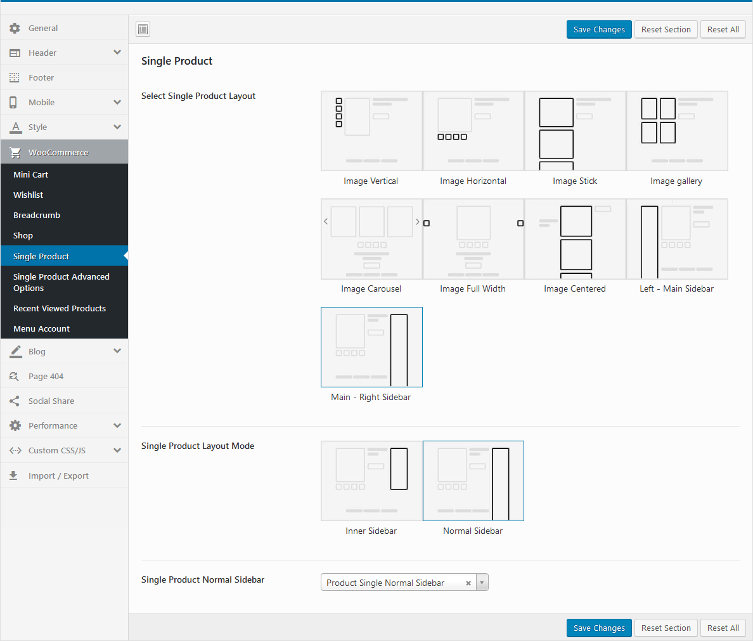Screen dimensions: 753x641
Task: Click the Custom CSS/JS code icon
Action: pyautogui.click(x=15, y=450)
